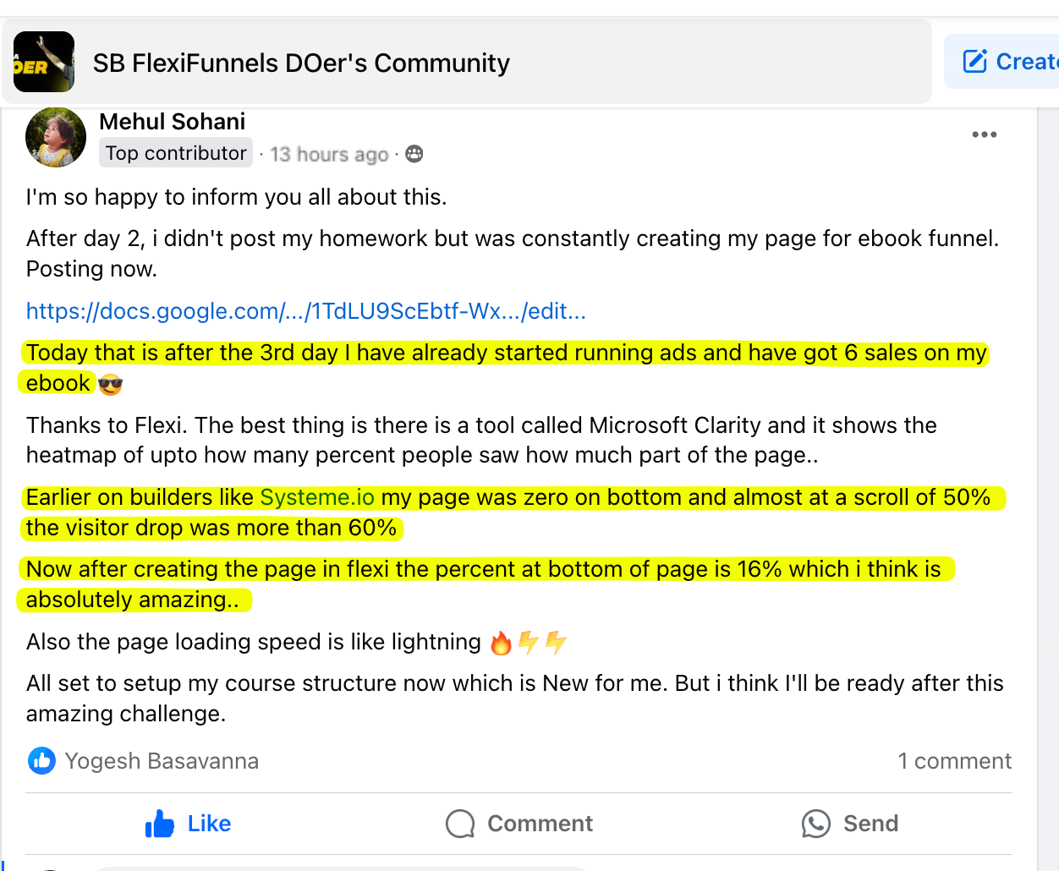Click the Top contributor badge
Image resolution: width=1059 pixels, height=871 pixels.
(176, 153)
